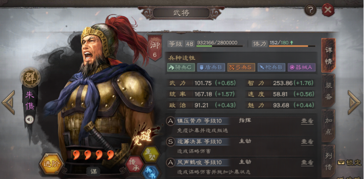Switch to the 装备 tab
The height and width of the screenshot is (179, 364).
pos(328,90)
